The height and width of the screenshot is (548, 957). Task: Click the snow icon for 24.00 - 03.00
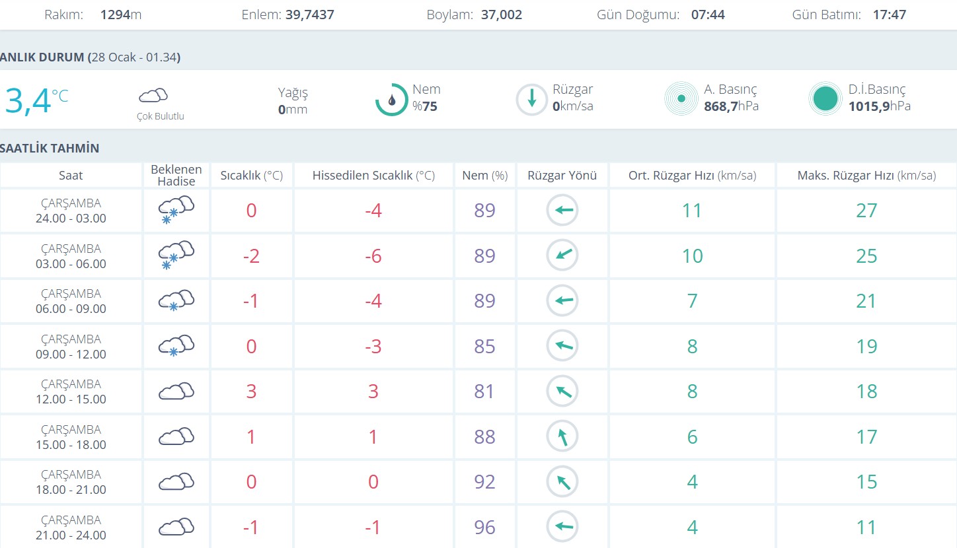click(x=176, y=211)
